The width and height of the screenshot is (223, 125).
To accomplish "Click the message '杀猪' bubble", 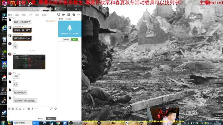I will (16, 76).
